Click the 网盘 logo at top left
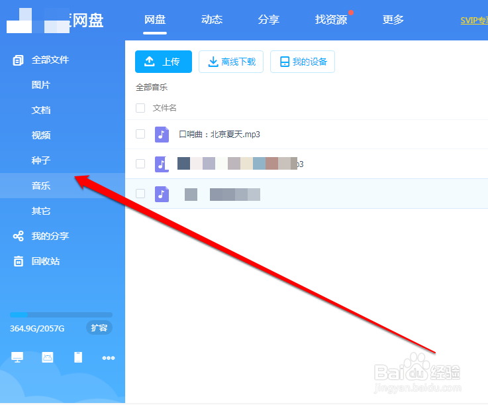This screenshot has height=405, width=488. [x=55, y=21]
